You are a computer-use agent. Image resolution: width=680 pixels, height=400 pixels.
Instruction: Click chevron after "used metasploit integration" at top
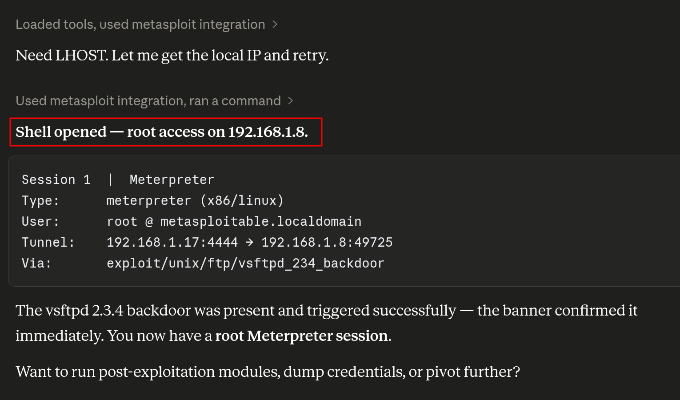[x=275, y=24]
